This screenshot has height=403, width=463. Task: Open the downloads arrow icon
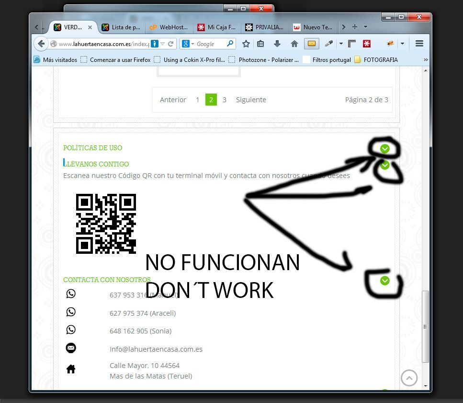pos(277,44)
